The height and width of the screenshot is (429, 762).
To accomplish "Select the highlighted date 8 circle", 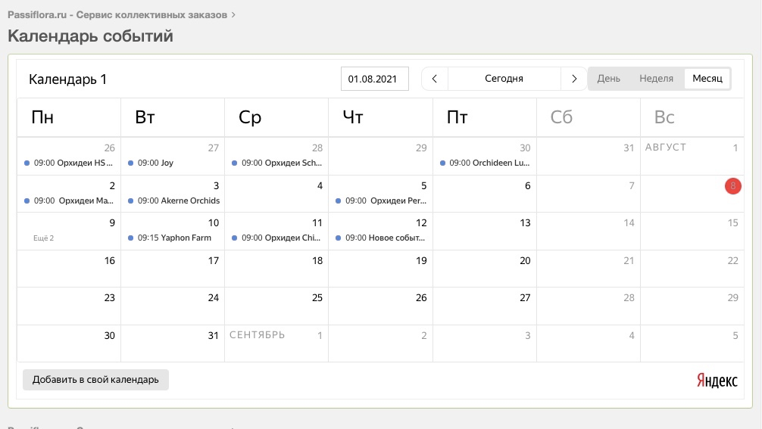I will click(732, 186).
